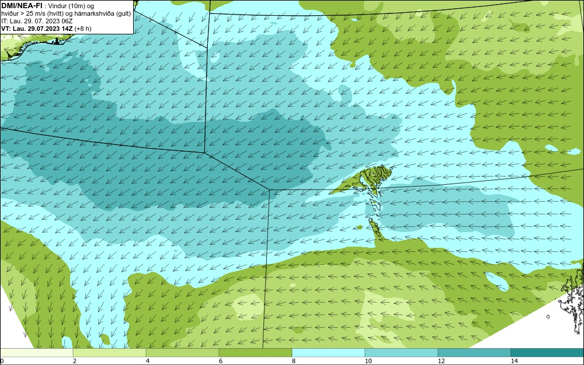Click the 'Vindur (10m) og' title text
Image resolution: width=584 pixels, height=365 pixels.
click(71, 6)
